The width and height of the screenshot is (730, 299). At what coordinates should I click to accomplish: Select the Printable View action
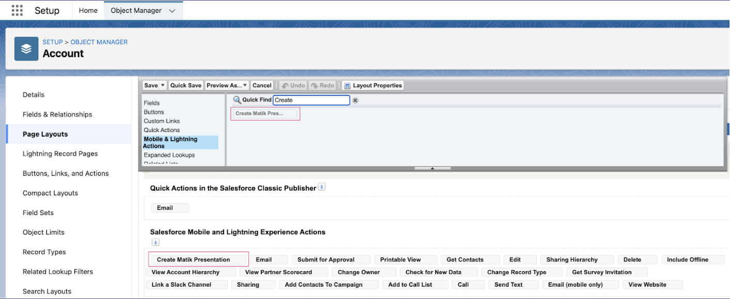(x=406, y=259)
